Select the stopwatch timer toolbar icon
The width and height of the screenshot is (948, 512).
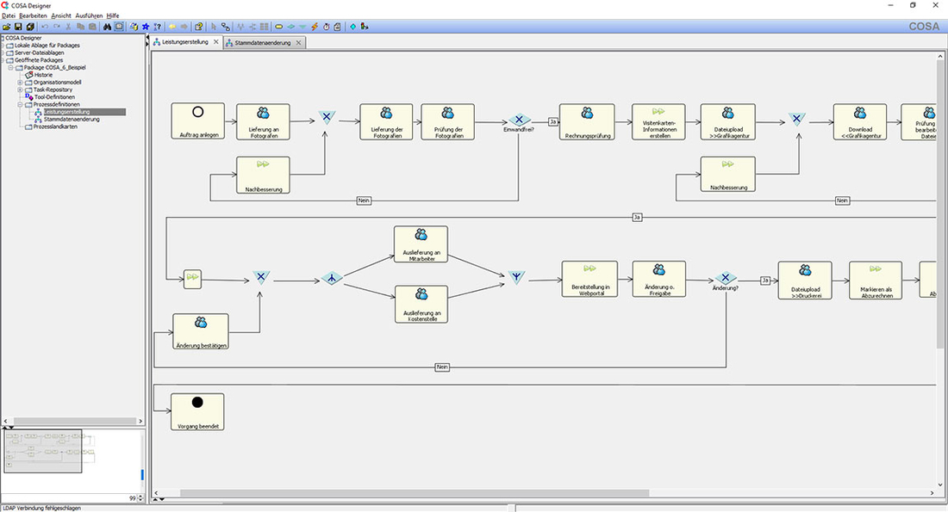(326, 27)
